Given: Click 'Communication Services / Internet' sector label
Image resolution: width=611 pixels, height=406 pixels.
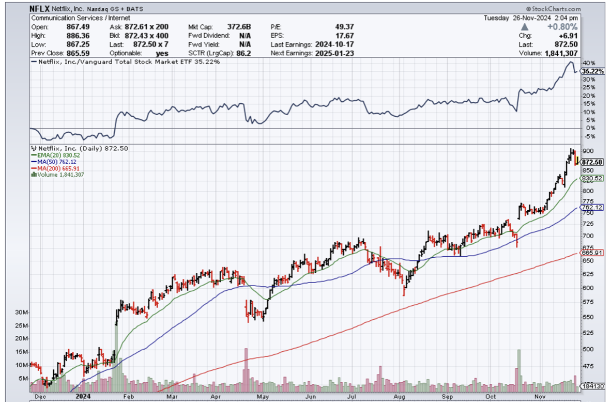Looking at the screenshot, I should [81, 18].
